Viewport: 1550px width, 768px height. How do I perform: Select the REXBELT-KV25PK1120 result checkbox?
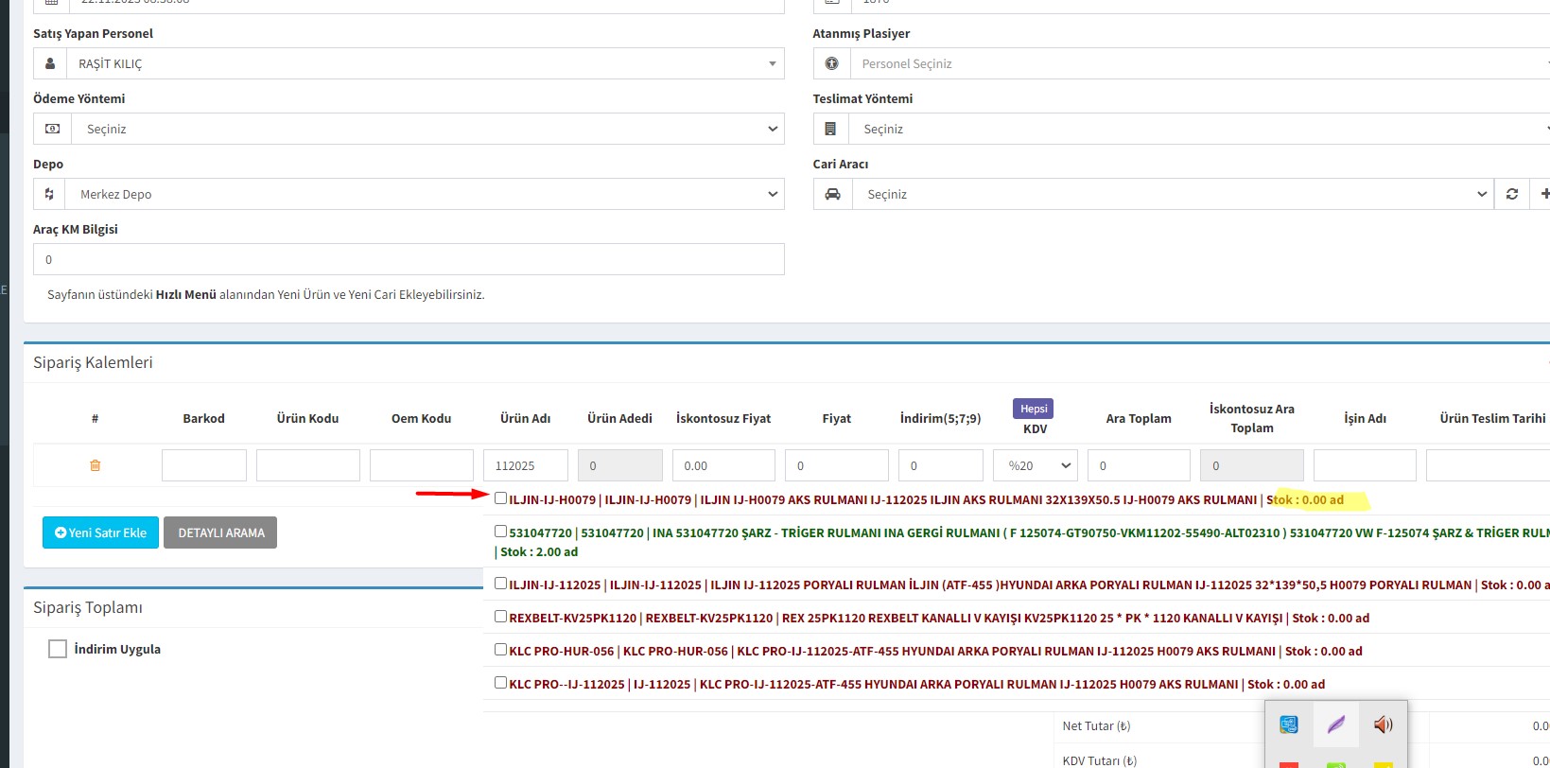click(500, 617)
